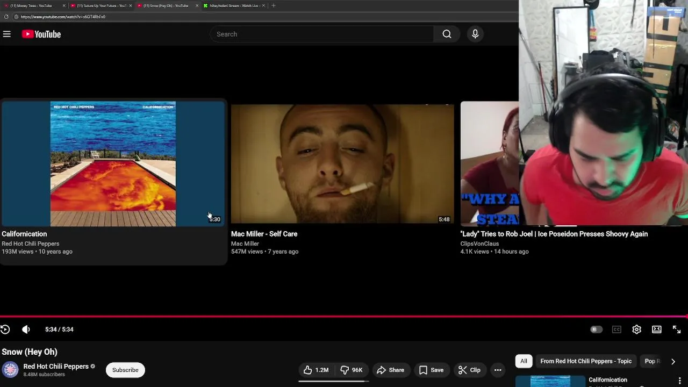Switch to hiheyitsdani Stream browser tab
The image size is (688, 387).
234,5
